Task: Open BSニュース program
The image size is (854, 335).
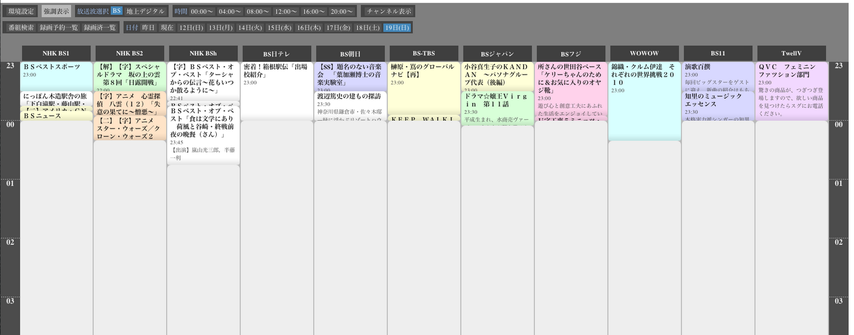Action: (57, 116)
